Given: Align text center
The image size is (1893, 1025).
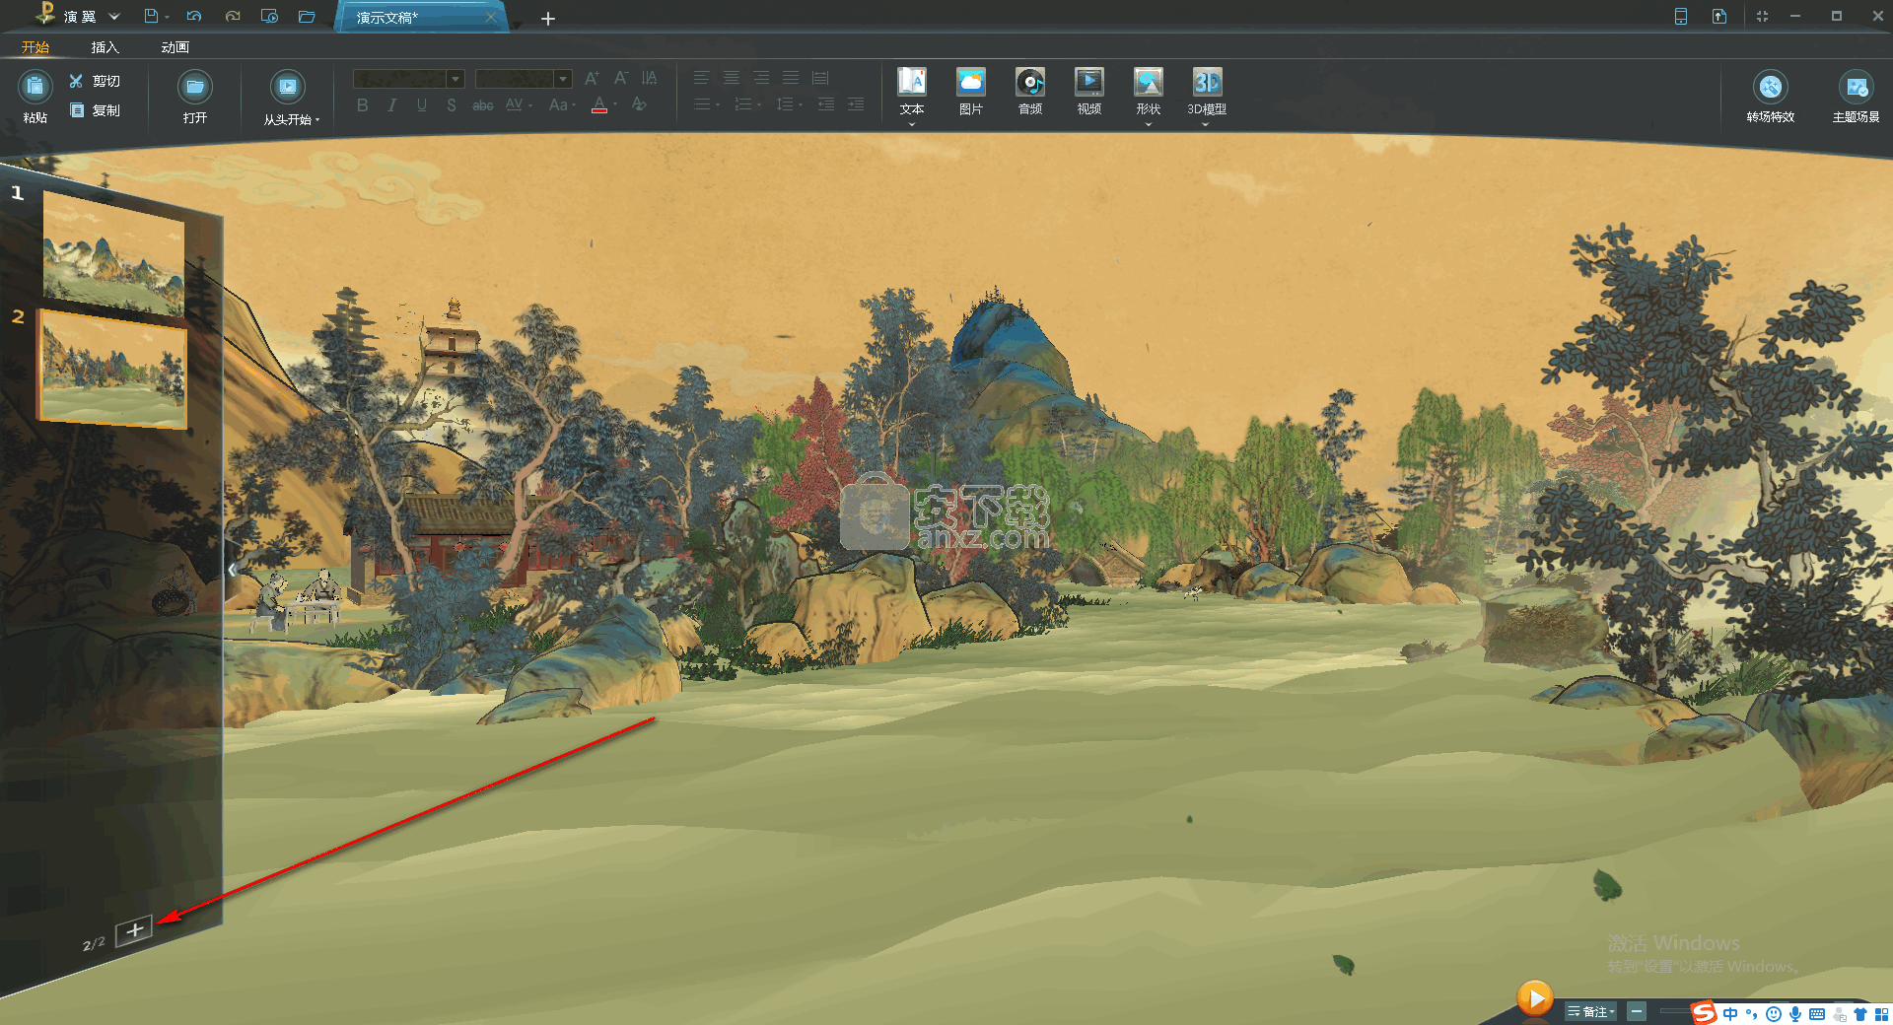Looking at the screenshot, I should (x=732, y=78).
